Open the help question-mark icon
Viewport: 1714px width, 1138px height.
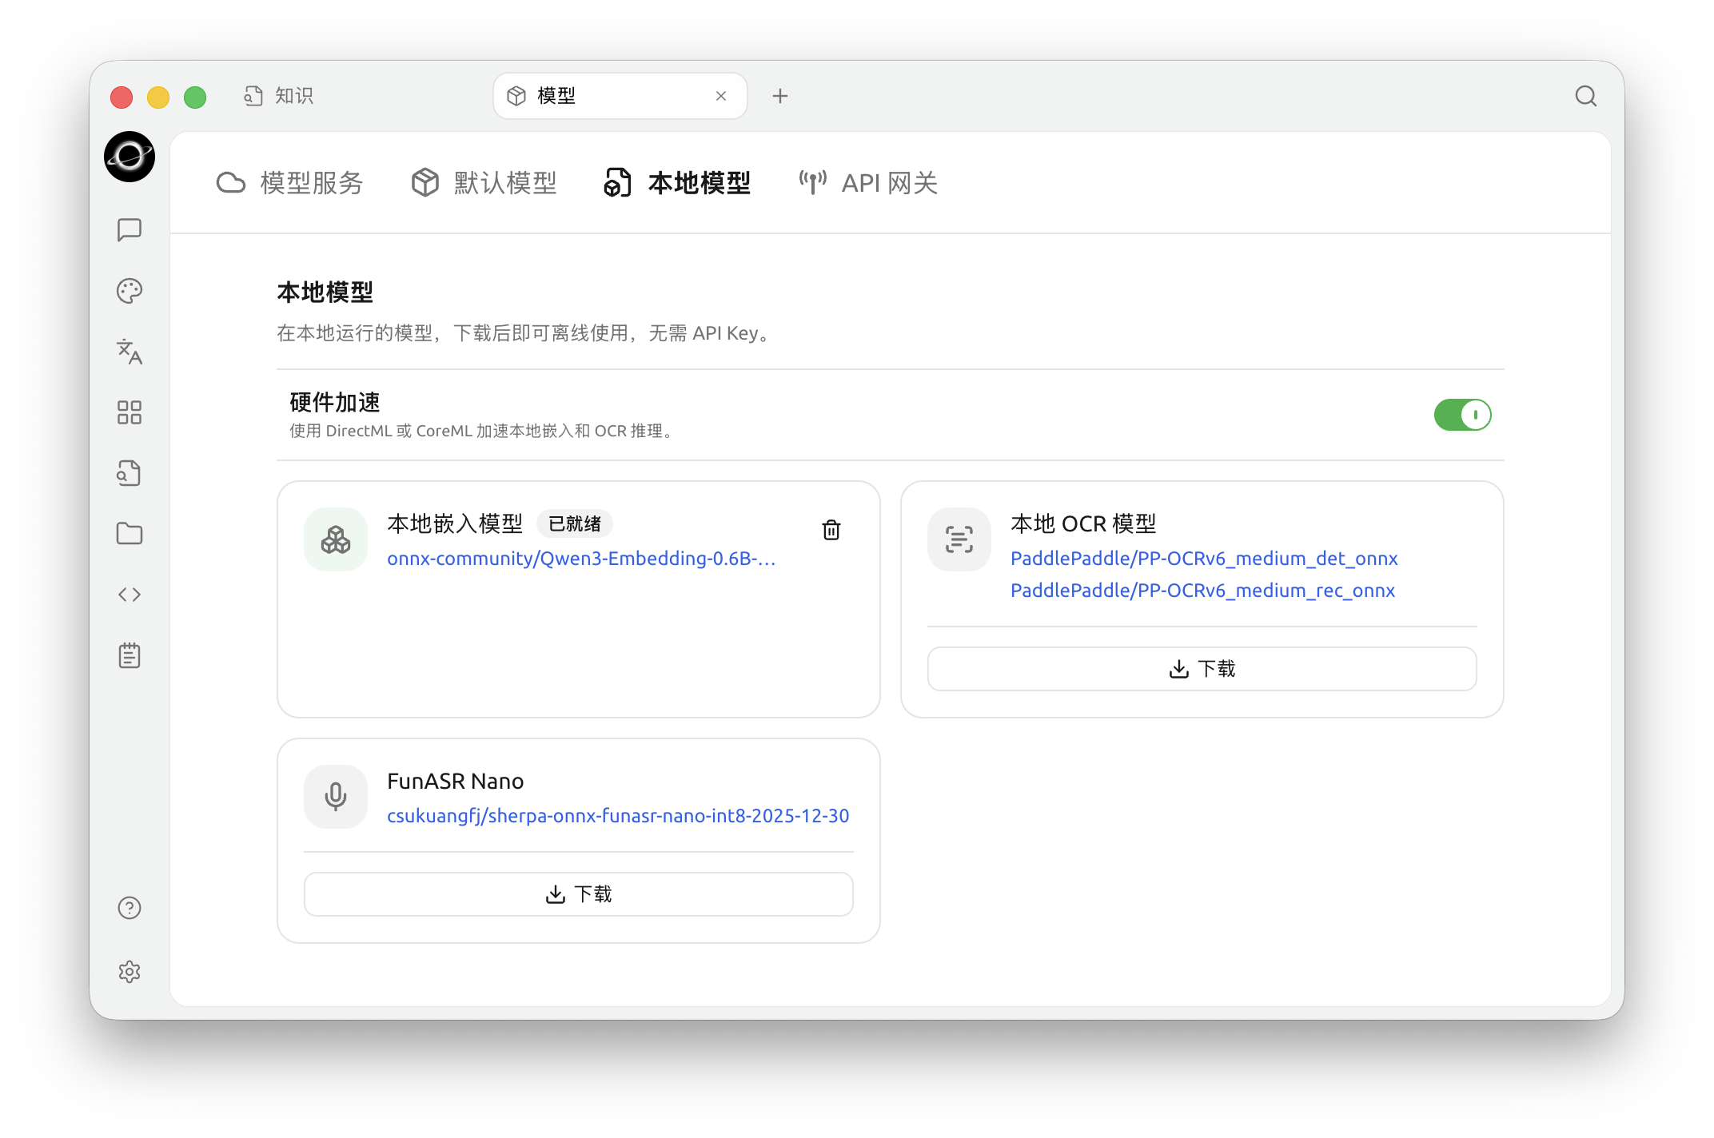coord(129,908)
